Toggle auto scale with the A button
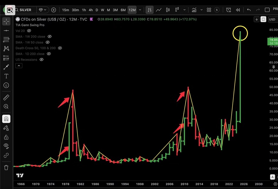 (x=273, y=177)
